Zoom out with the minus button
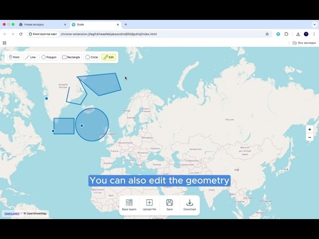The width and height of the screenshot is (319, 239). pos(310,137)
